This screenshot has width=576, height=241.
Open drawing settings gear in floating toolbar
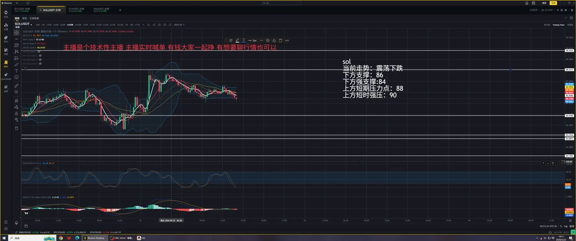[x=268, y=40]
